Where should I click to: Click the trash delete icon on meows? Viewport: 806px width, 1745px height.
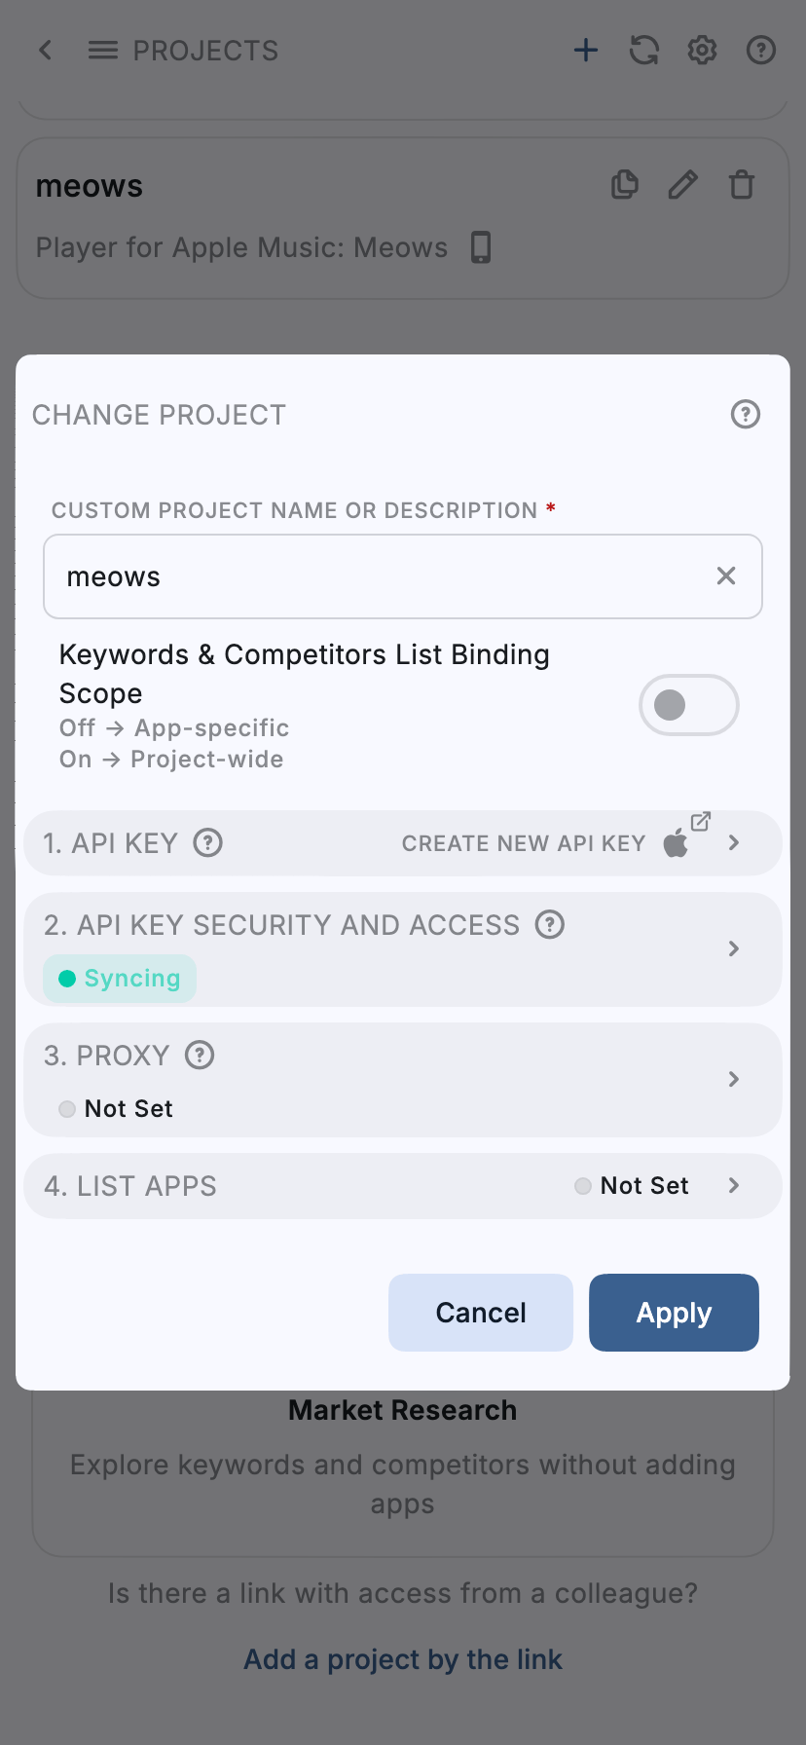click(742, 184)
